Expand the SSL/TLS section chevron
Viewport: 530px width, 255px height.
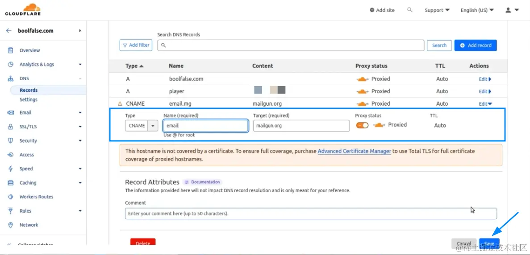(80, 127)
